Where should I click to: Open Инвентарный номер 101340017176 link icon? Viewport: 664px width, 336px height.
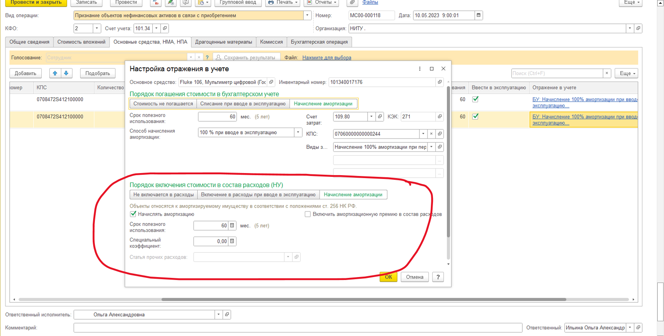click(x=440, y=82)
